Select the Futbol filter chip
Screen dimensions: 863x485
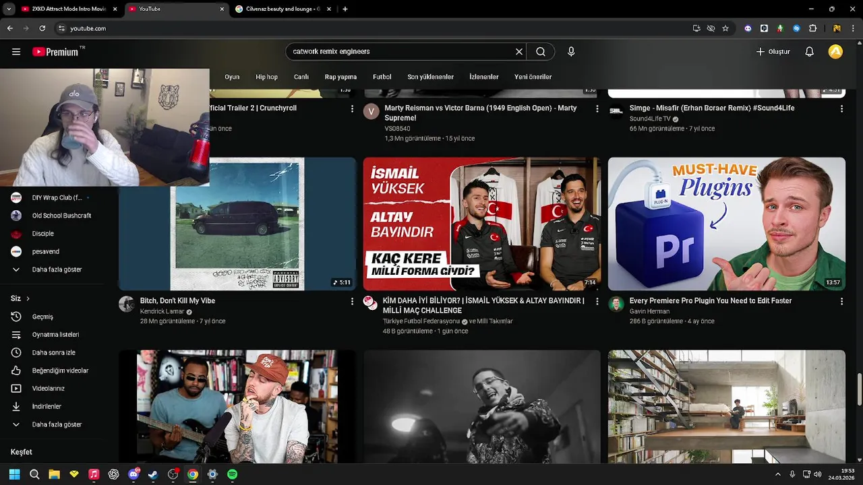pyautogui.click(x=382, y=77)
